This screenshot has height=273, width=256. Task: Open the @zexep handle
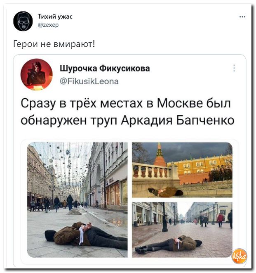(48, 25)
